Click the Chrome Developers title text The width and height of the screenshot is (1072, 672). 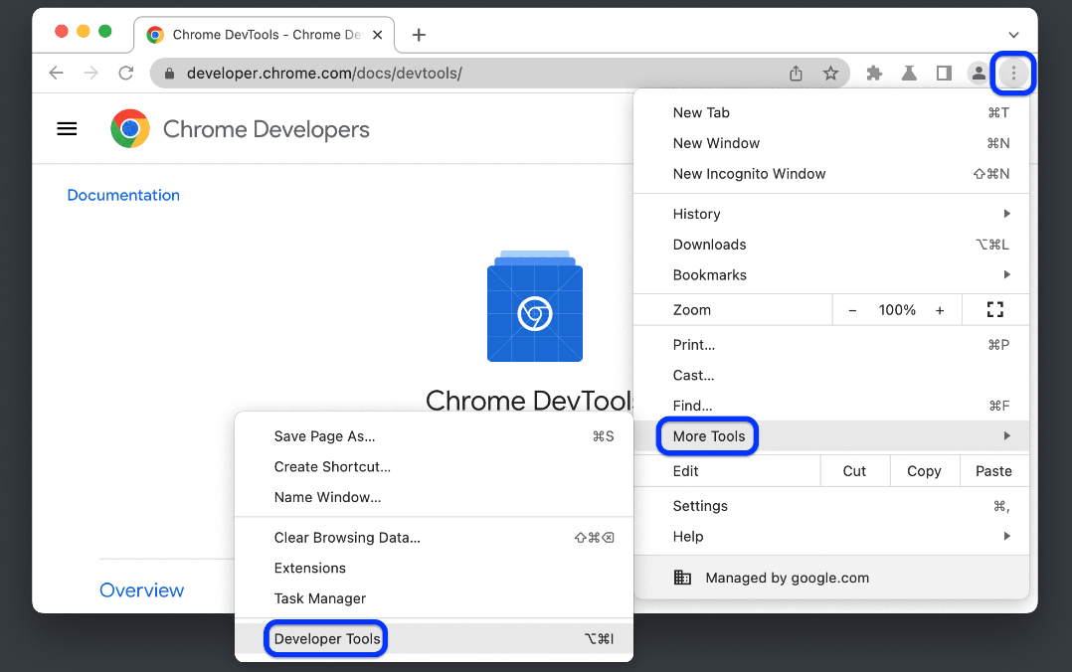tap(266, 129)
